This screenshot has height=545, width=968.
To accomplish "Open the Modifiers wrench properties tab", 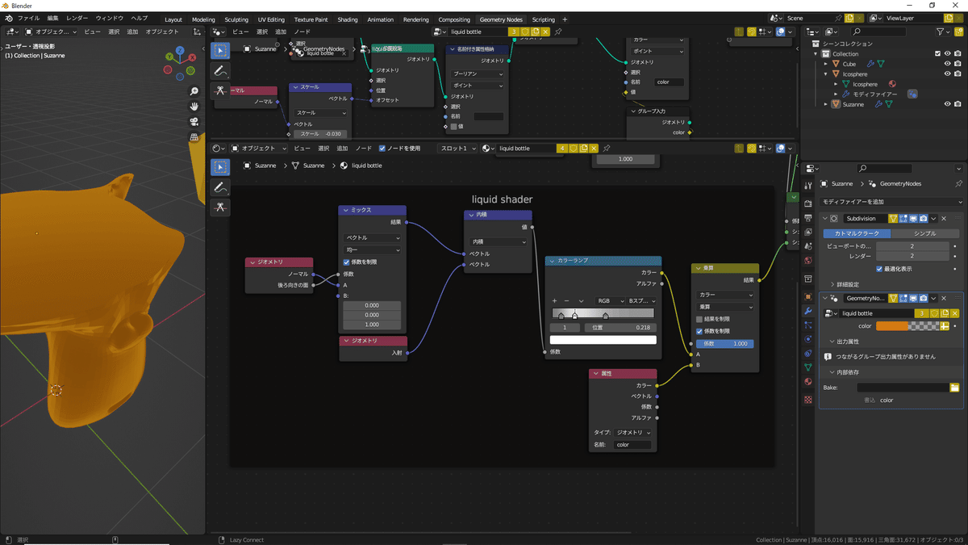I will (808, 311).
